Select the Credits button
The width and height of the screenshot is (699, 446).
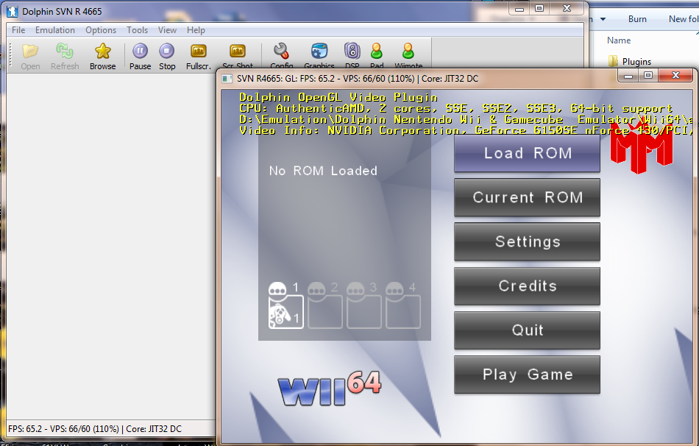(x=527, y=286)
